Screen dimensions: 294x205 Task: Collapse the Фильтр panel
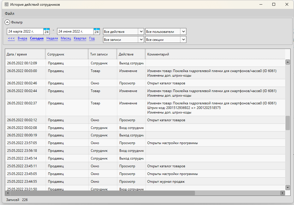pyautogui.click(x=7, y=22)
